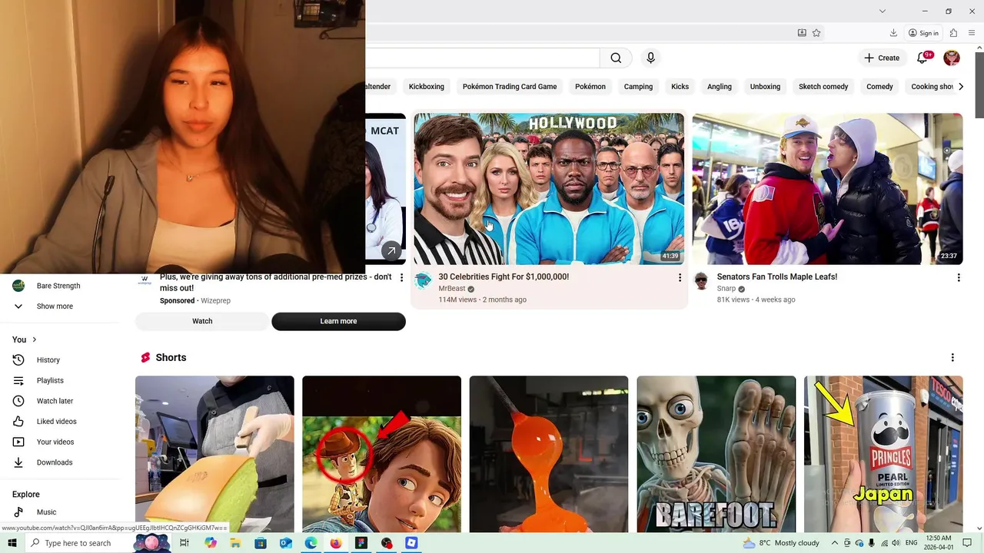
Task: Open the 8°C Mostly cloudy weather widget
Action: pyautogui.click(x=781, y=543)
